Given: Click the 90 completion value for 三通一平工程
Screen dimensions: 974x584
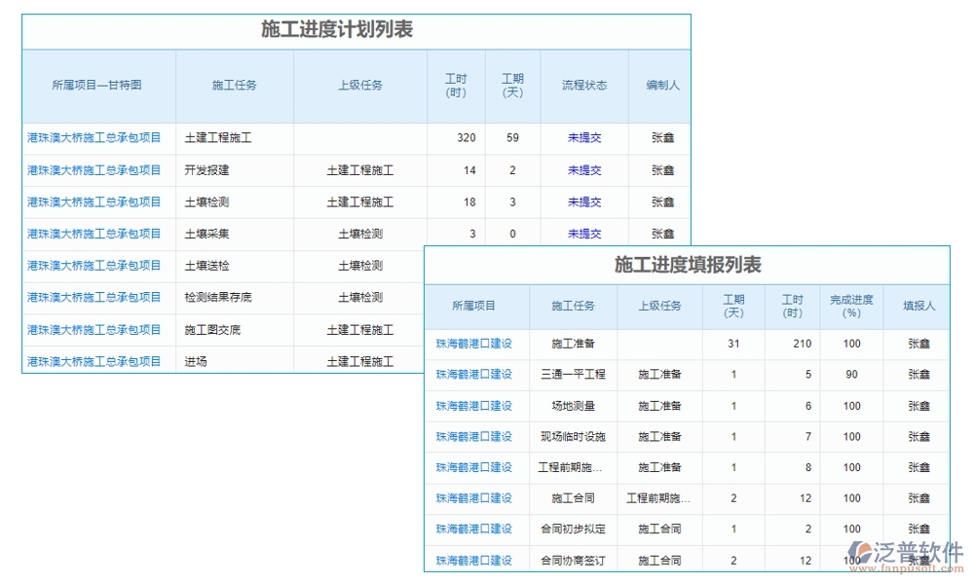Looking at the screenshot, I should (x=850, y=375).
